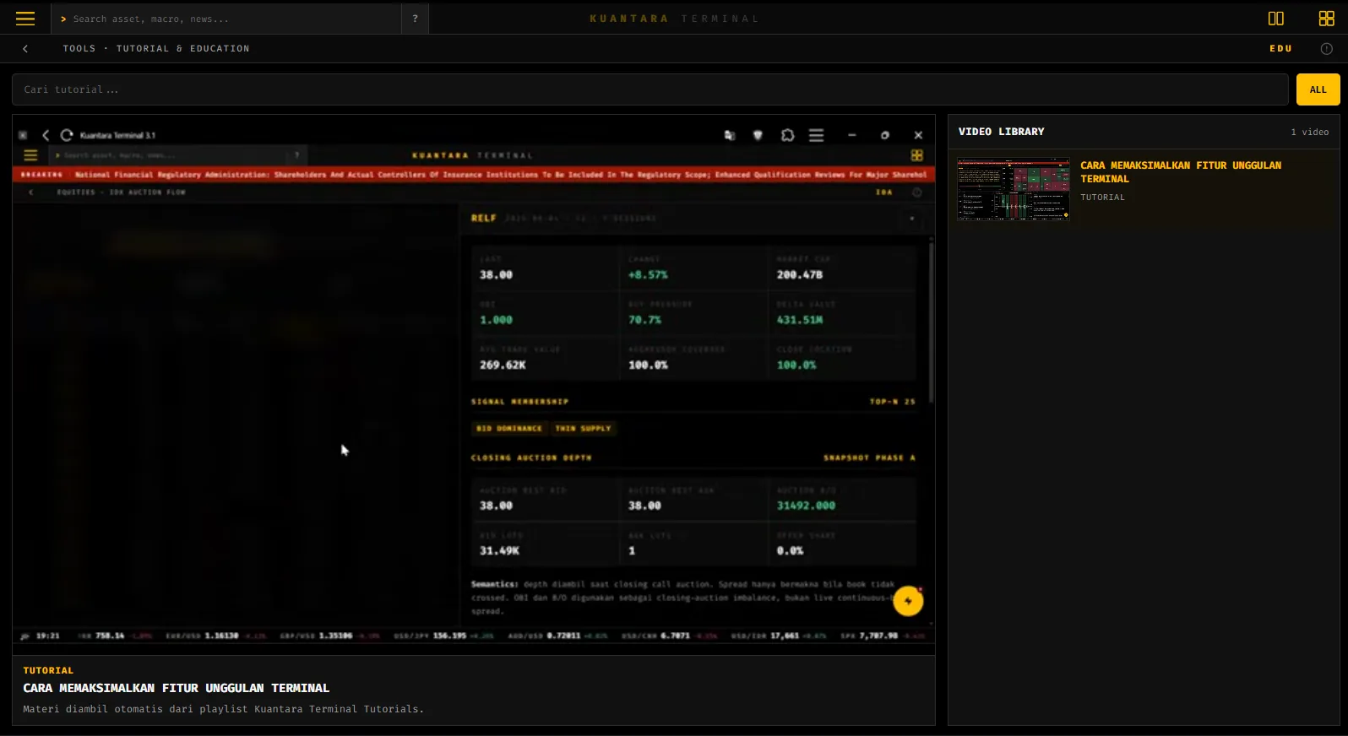
Task: Click the VIDEO LIBRARY panel heading
Action: (1001, 132)
